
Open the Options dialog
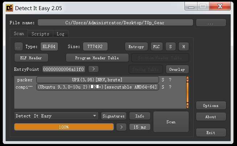(211, 106)
